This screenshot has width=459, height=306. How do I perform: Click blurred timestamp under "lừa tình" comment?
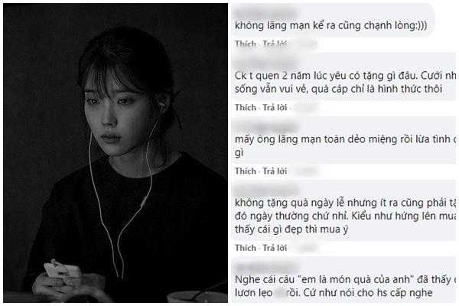306,171
